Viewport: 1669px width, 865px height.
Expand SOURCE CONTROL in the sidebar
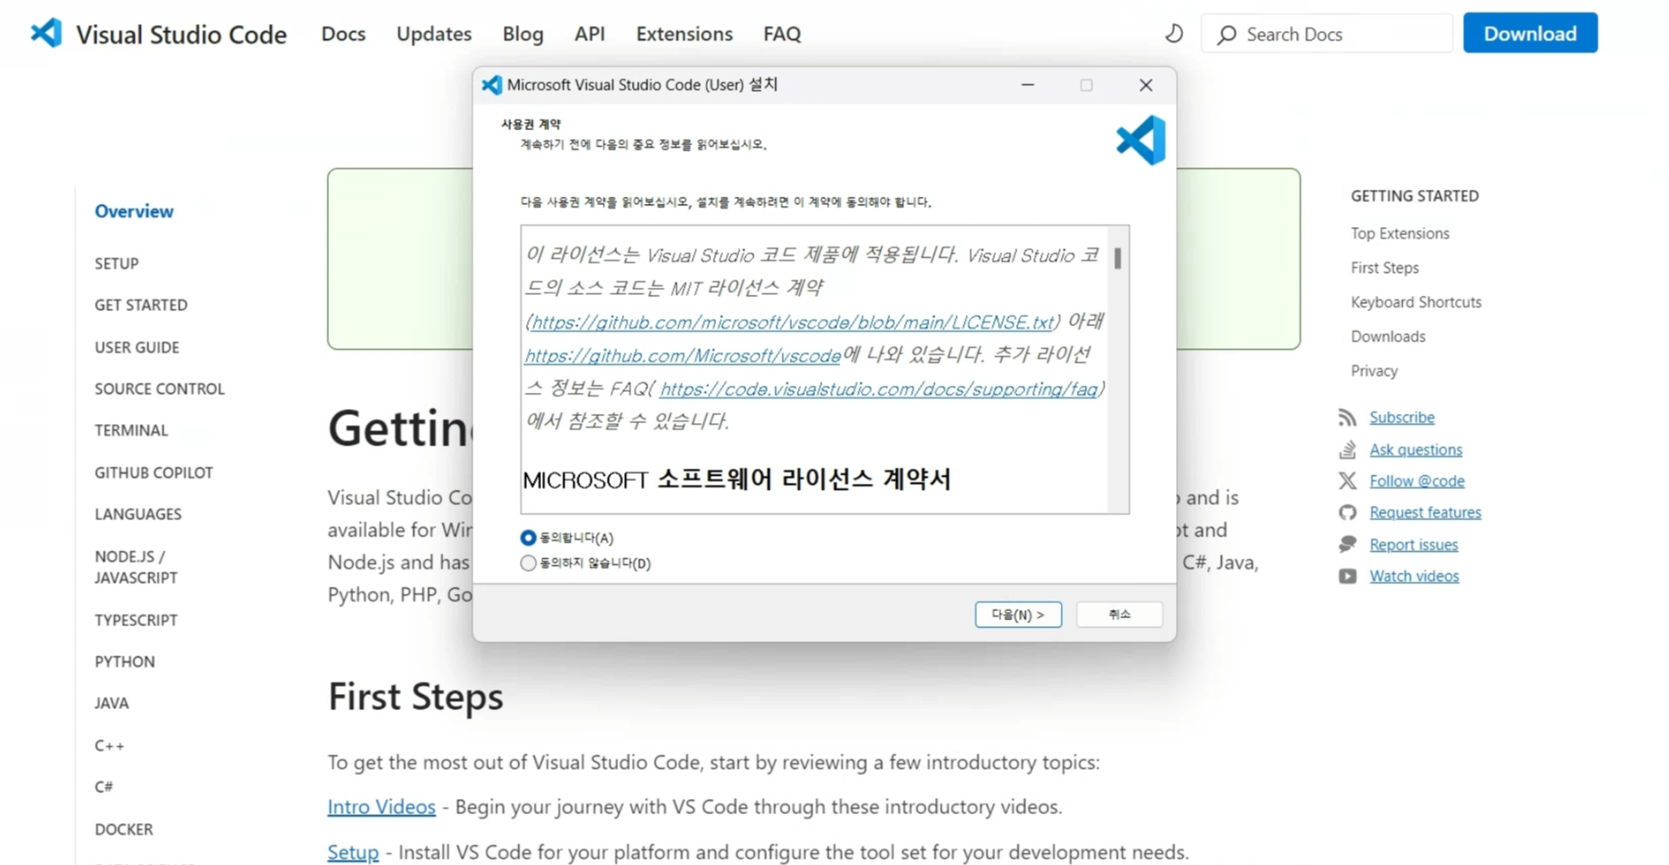(160, 388)
